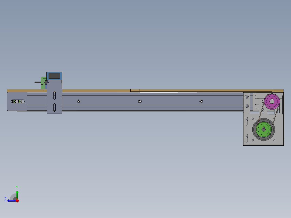Click the green Y axis arrow of the triad
This screenshot has width=291, height=218.
(17, 195)
